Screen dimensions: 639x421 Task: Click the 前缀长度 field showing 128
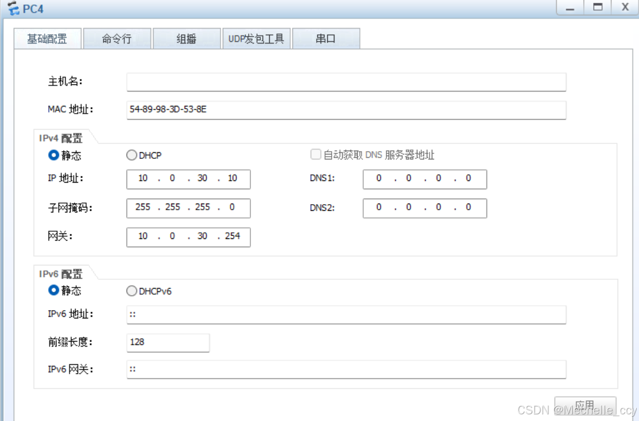[x=168, y=343]
